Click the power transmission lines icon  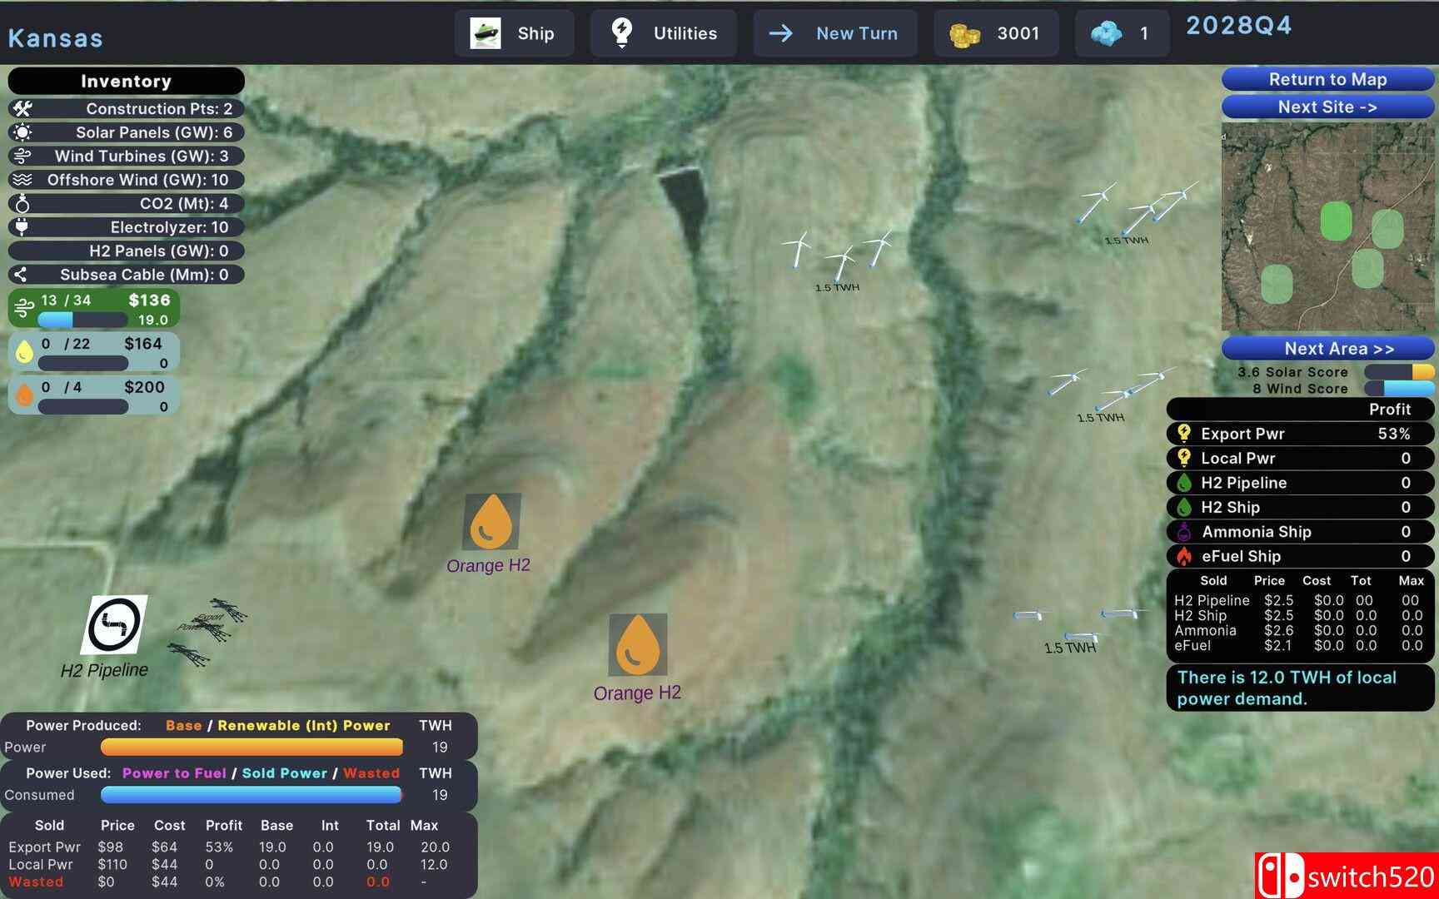[x=205, y=630]
